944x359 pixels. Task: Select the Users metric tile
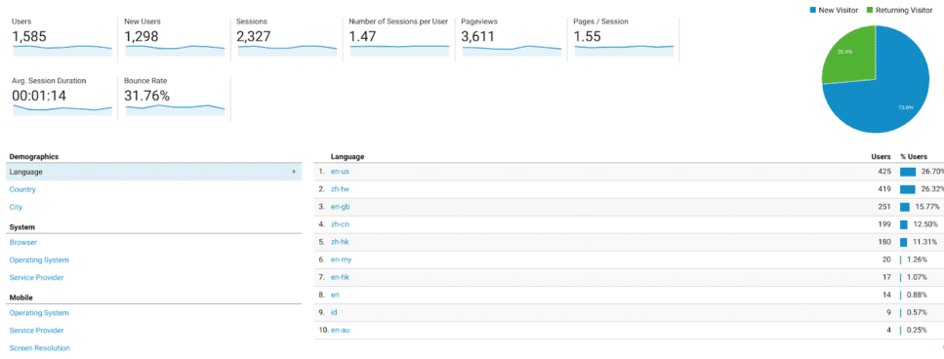[62, 39]
